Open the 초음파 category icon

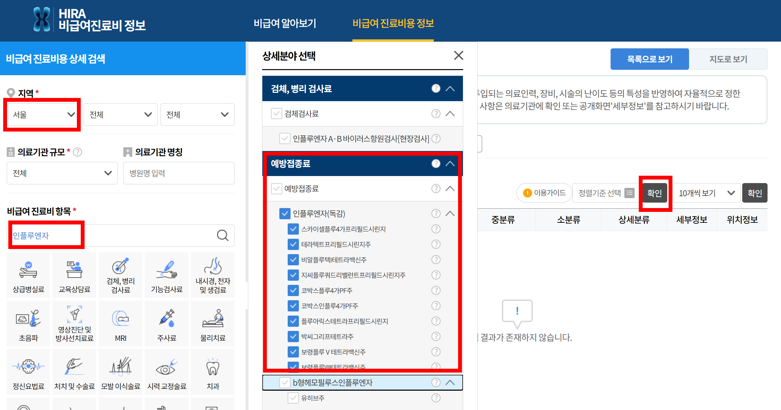pyautogui.click(x=29, y=323)
